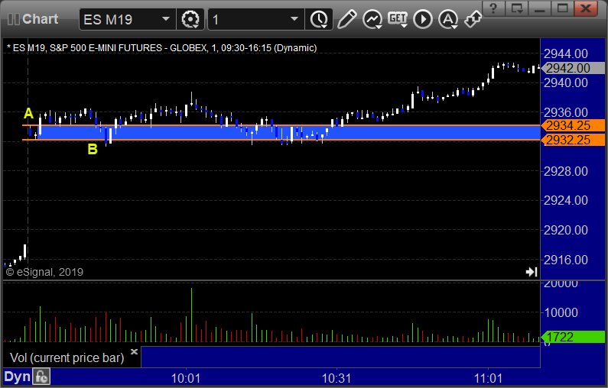Screen dimensions: 608x388
Task: Click the Chart title grip handle
Action: 14,19
